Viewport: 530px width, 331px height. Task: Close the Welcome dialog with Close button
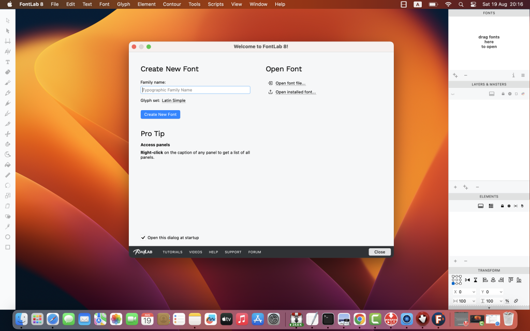[x=379, y=252]
